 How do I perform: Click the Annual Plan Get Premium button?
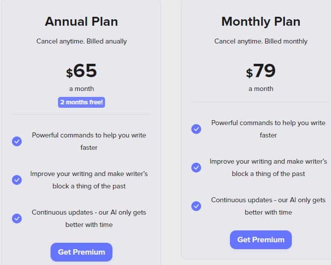81,252
